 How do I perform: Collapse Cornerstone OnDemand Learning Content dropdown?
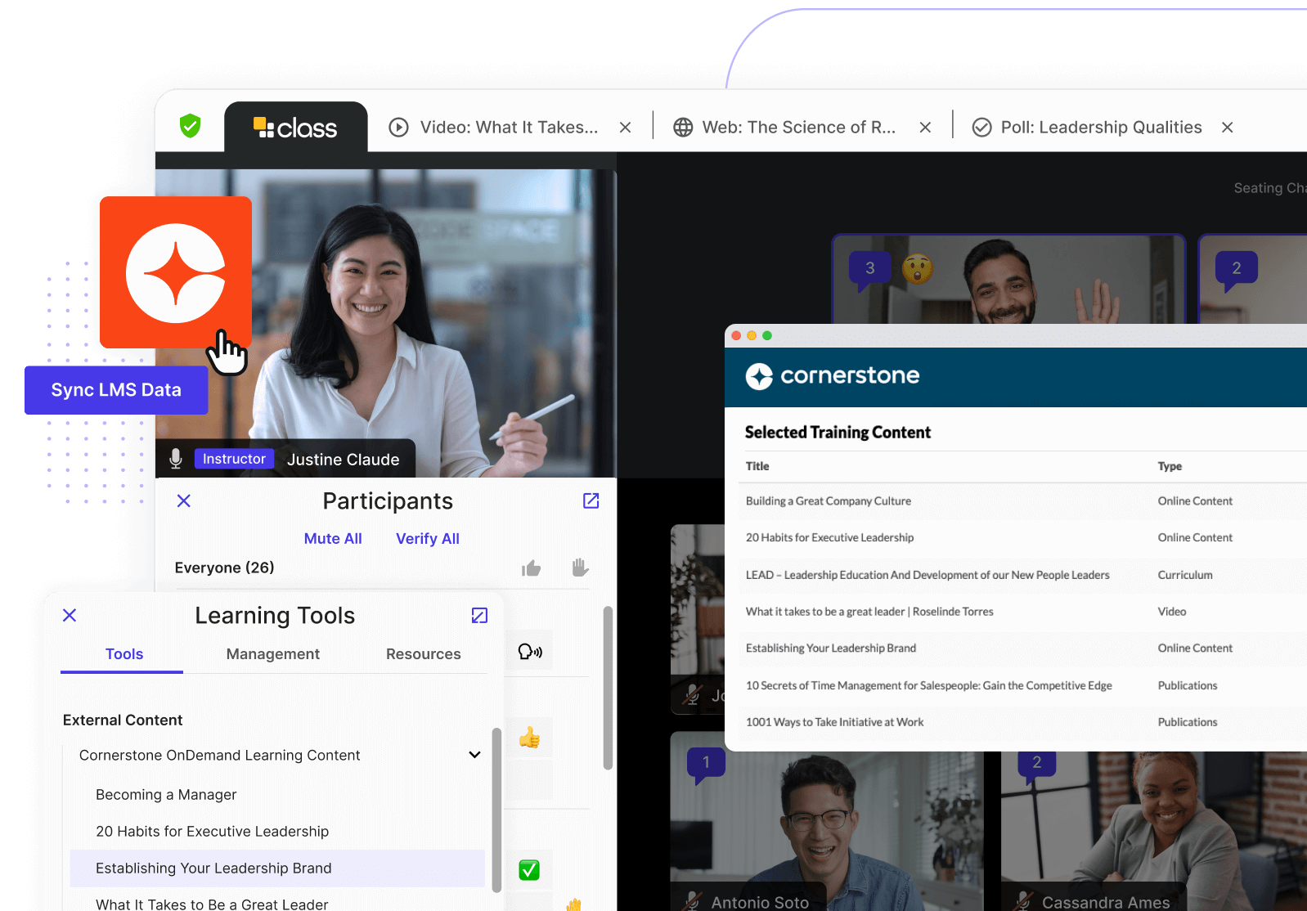[474, 755]
